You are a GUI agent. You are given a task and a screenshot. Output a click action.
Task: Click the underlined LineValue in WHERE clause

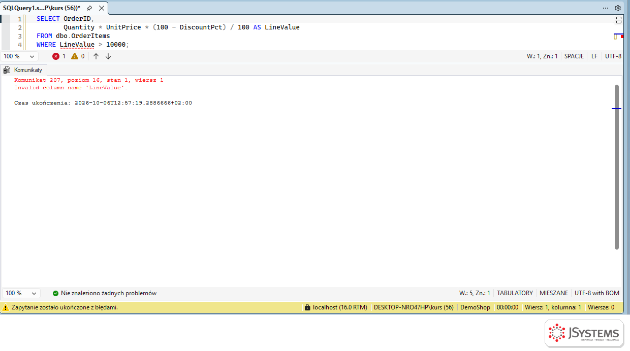coord(77,45)
